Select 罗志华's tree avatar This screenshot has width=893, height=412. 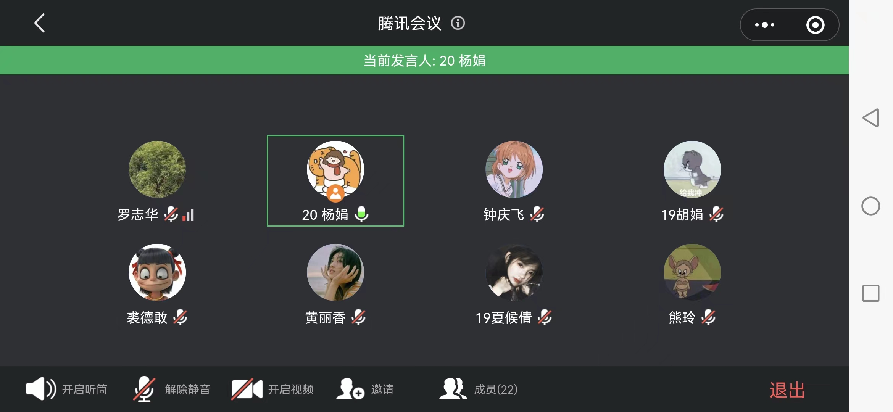pos(157,169)
